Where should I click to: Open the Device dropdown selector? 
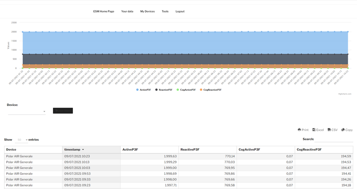[27, 112]
